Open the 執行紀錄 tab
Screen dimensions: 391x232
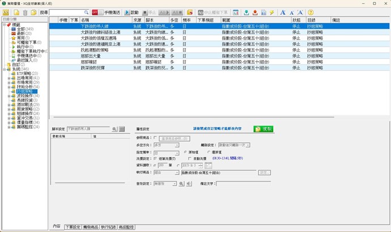click(x=109, y=227)
